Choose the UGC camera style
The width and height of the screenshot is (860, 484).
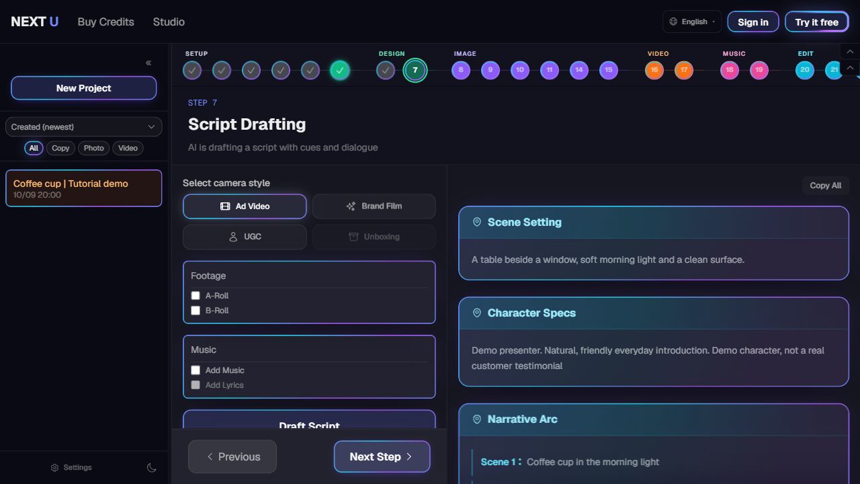pyautogui.click(x=245, y=237)
